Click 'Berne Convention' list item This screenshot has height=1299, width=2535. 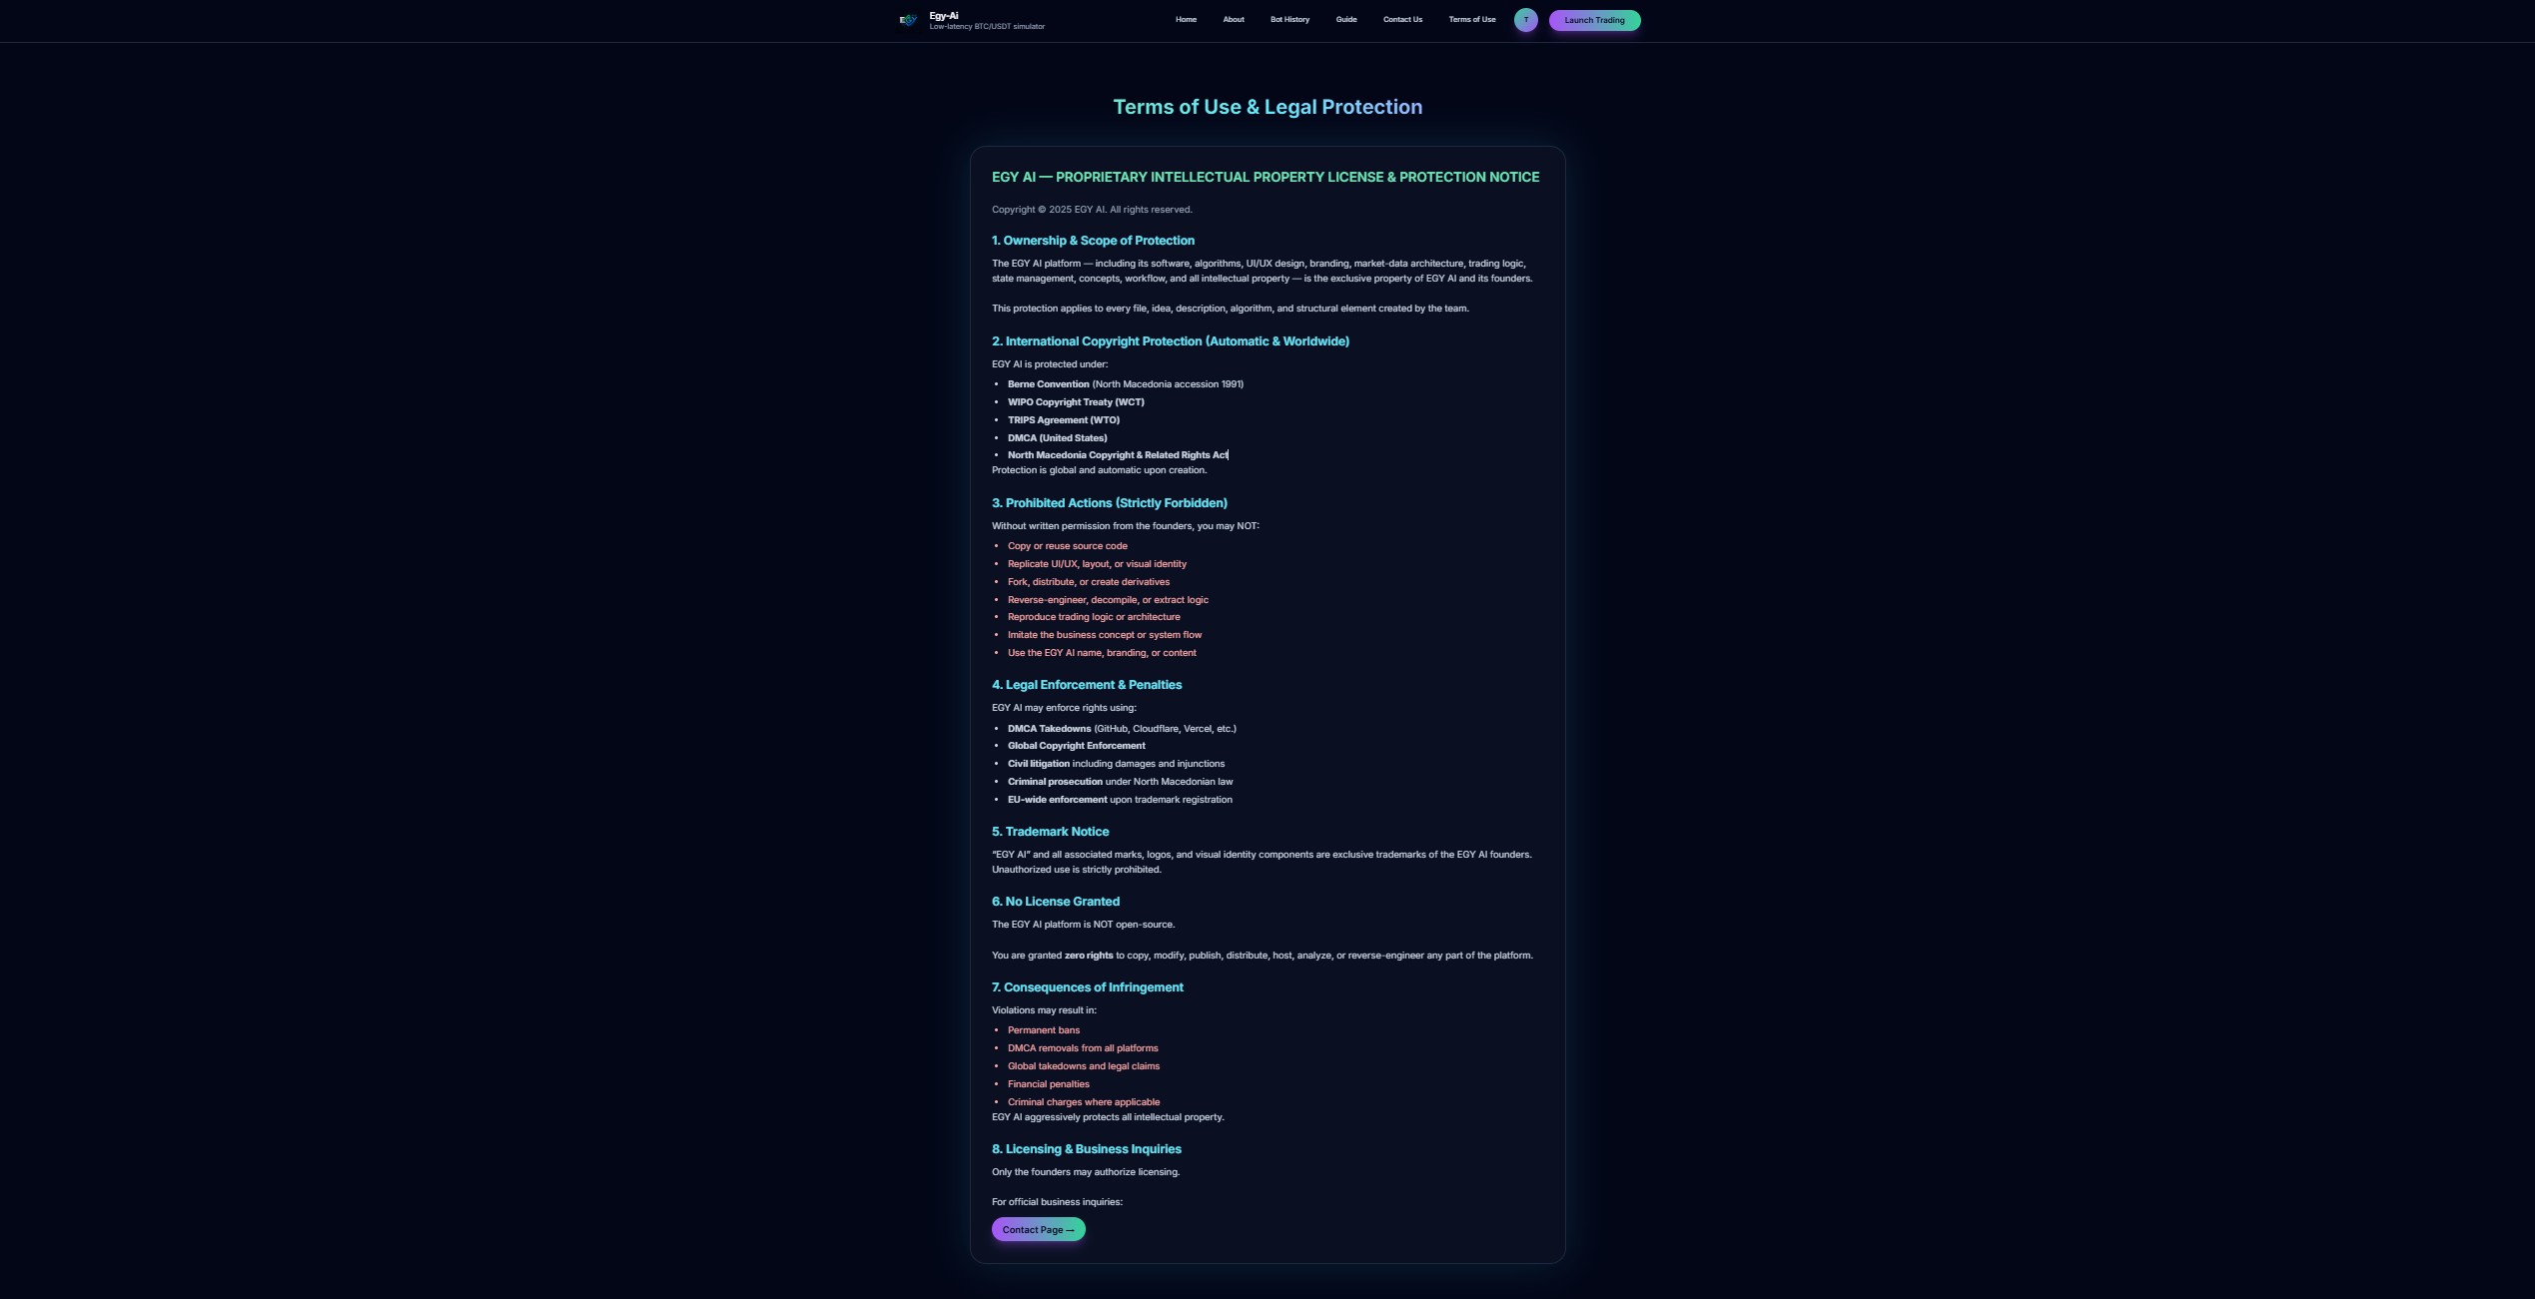click(1048, 384)
